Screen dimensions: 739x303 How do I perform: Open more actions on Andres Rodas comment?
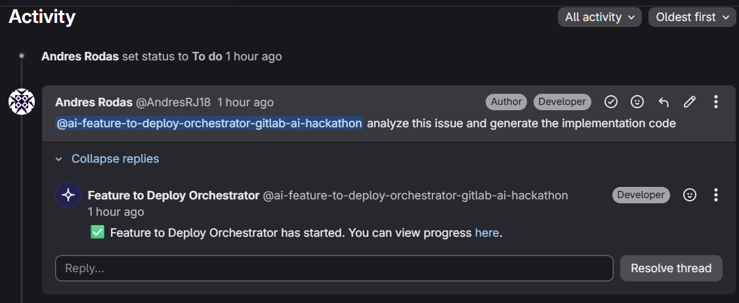pyautogui.click(x=716, y=102)
